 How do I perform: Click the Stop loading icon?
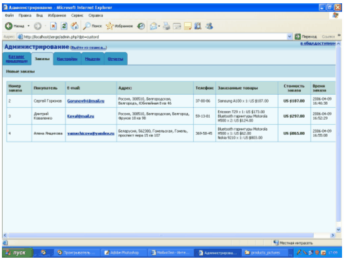tap(53, 26)
